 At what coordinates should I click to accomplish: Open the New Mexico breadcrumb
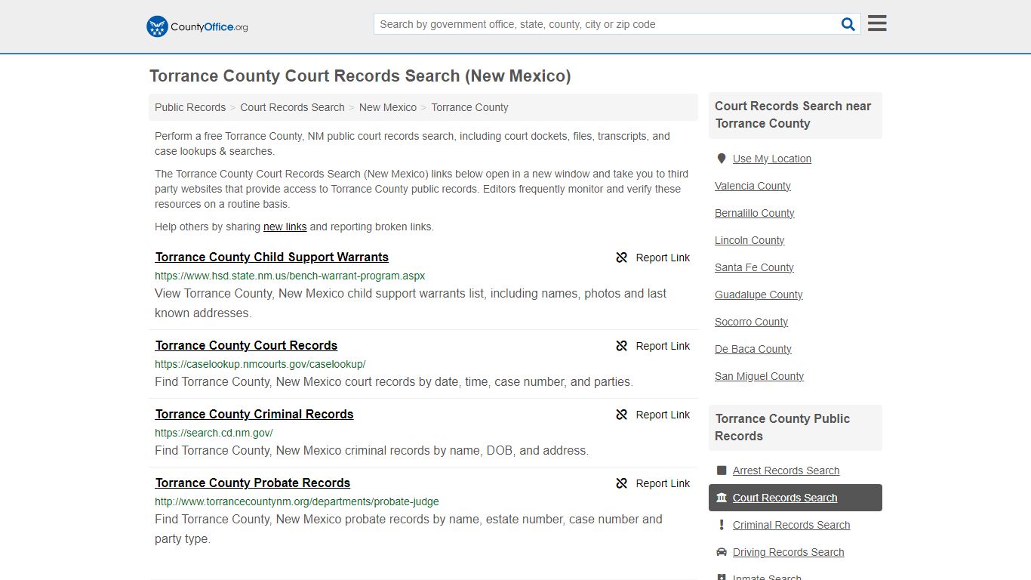point(388,107)
